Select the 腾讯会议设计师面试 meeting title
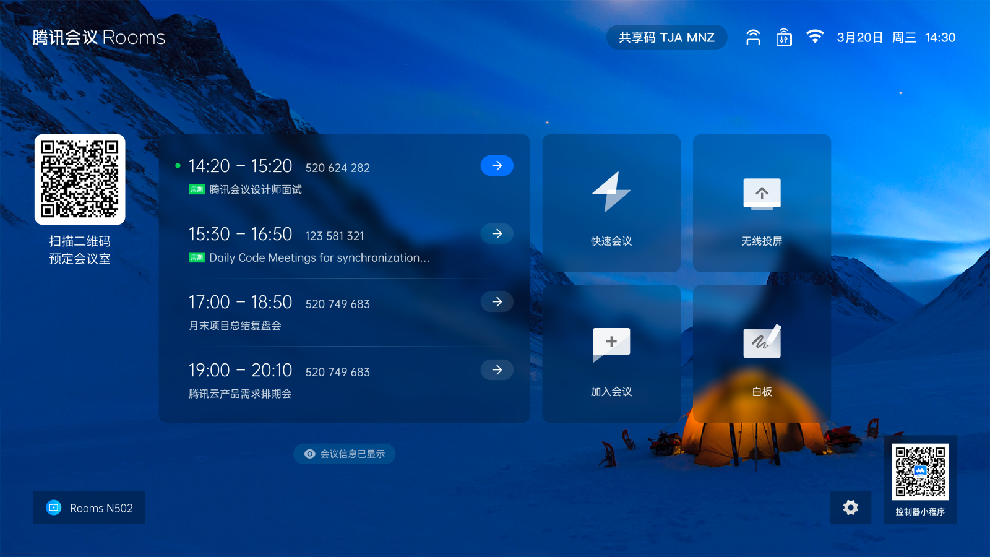Screen dimensions: 990x557 point(256,189)
